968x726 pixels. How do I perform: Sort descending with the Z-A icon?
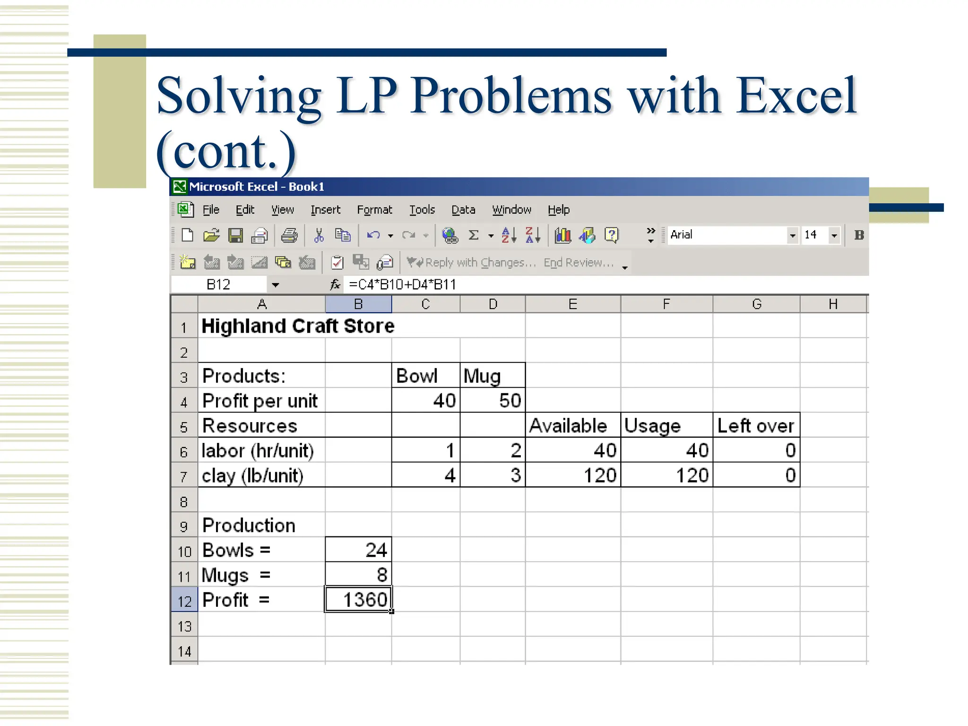(533, 235)
